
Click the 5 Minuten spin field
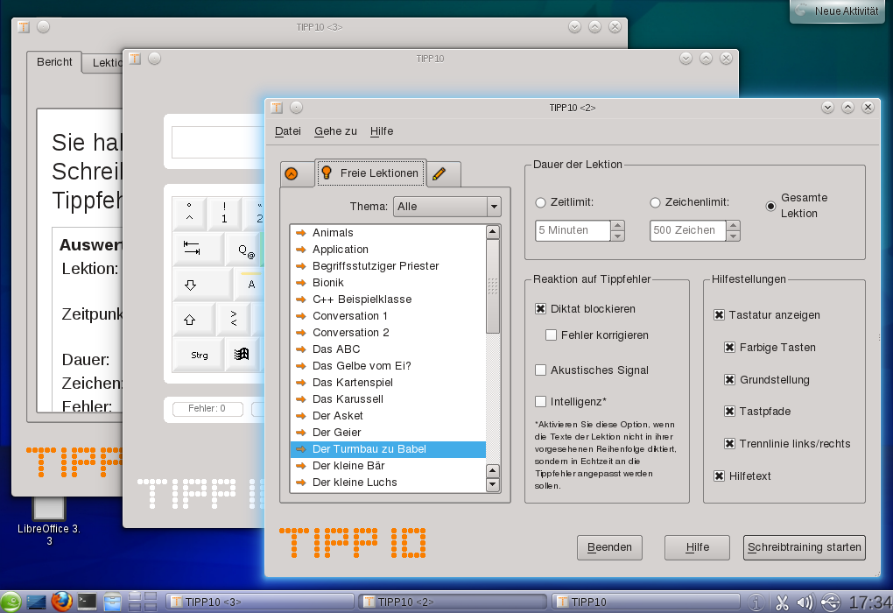[573, 230]
